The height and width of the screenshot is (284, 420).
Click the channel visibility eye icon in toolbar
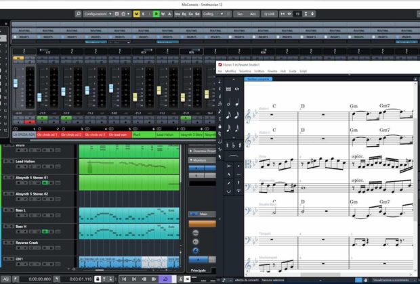(289, 14)
